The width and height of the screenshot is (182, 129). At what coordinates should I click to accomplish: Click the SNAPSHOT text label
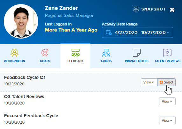(153, 9)
